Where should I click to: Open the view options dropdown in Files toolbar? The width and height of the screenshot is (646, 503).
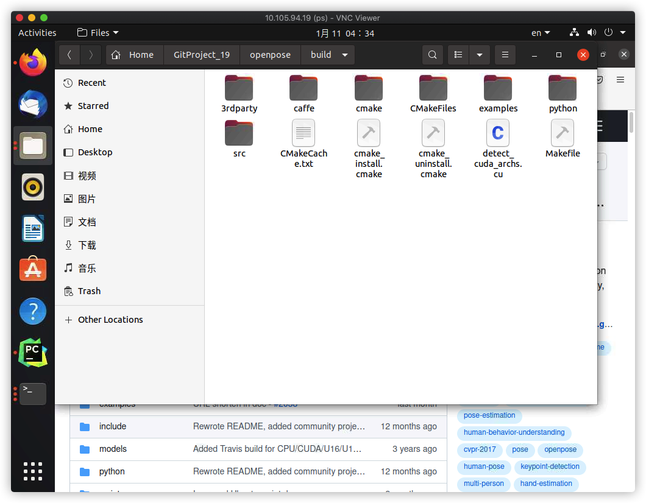click(x=480, y=54)
